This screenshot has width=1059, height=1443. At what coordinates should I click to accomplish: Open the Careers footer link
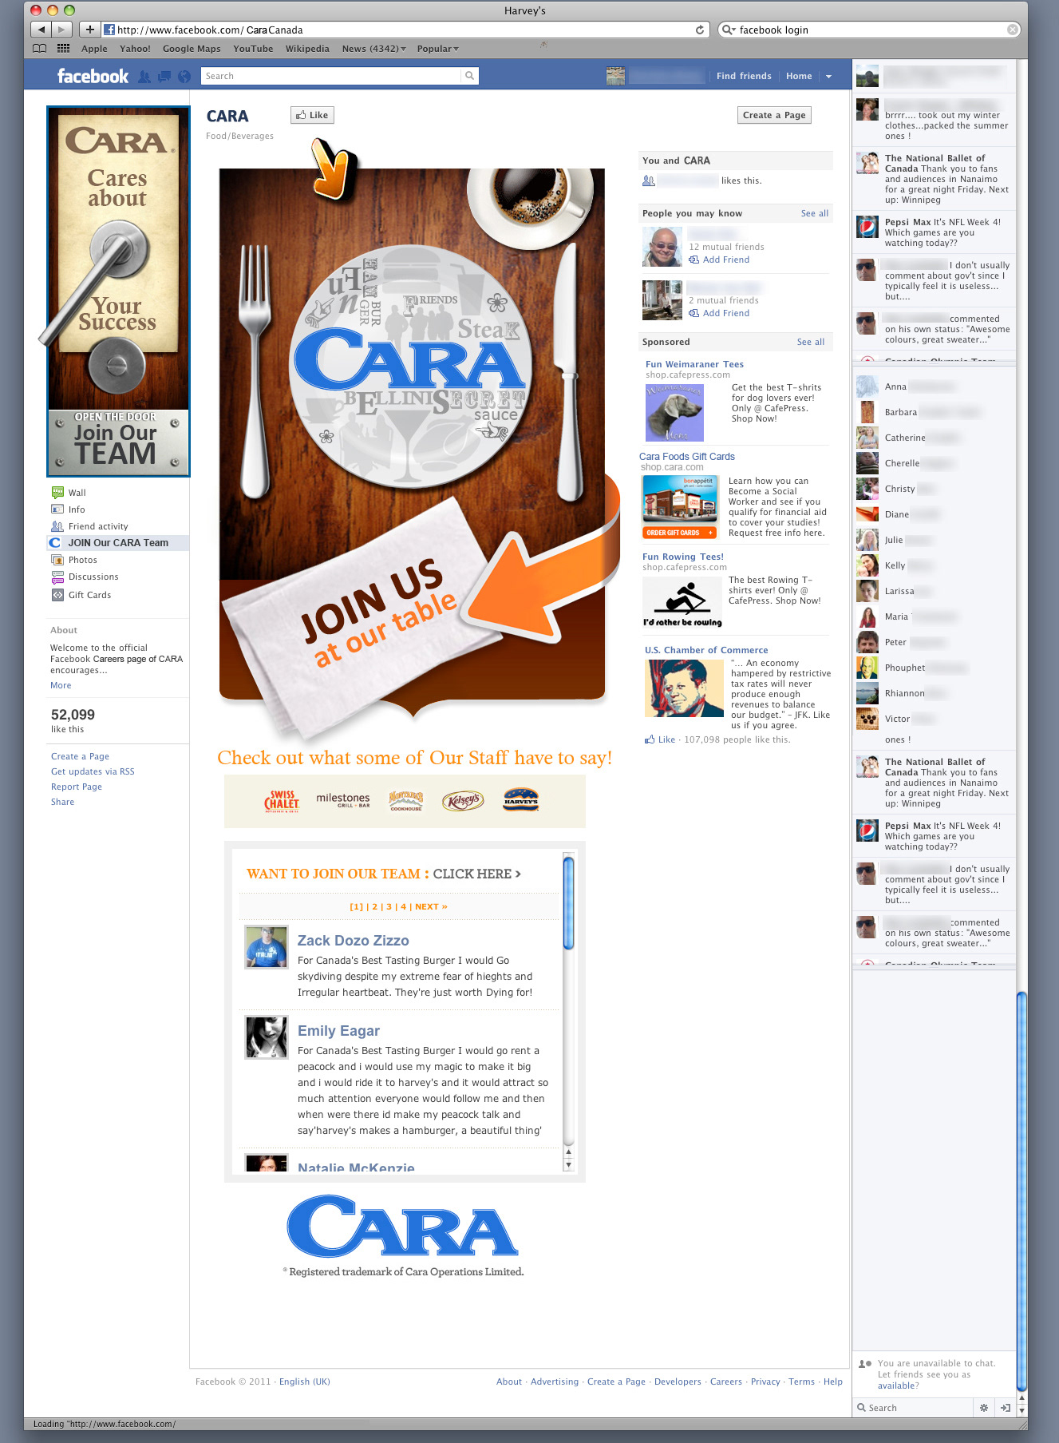pos(726,1382)
